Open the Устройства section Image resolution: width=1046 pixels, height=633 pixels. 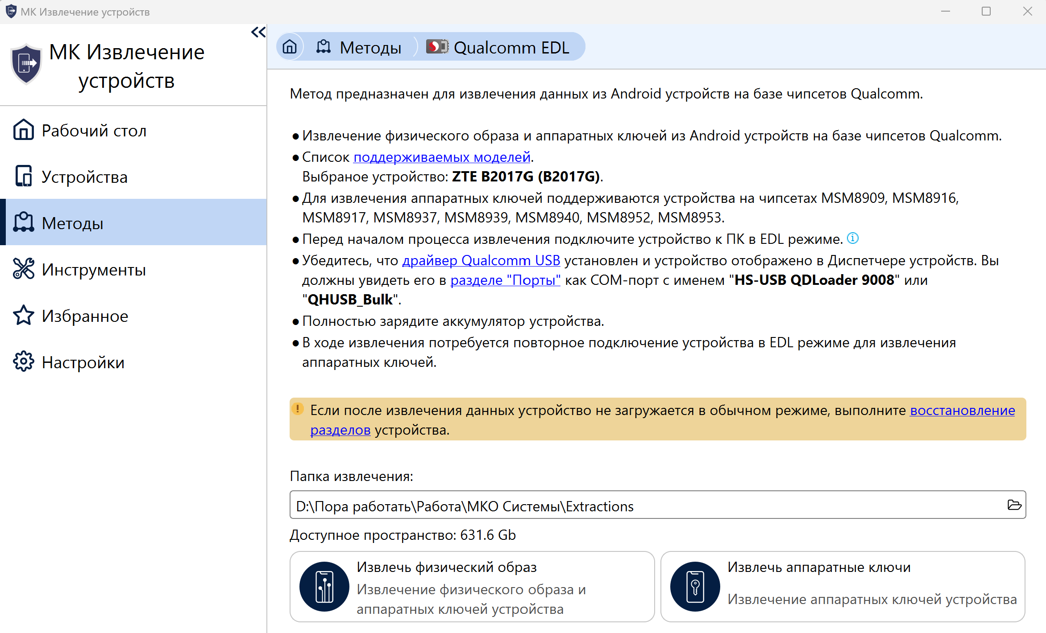[x=133, y=177]
